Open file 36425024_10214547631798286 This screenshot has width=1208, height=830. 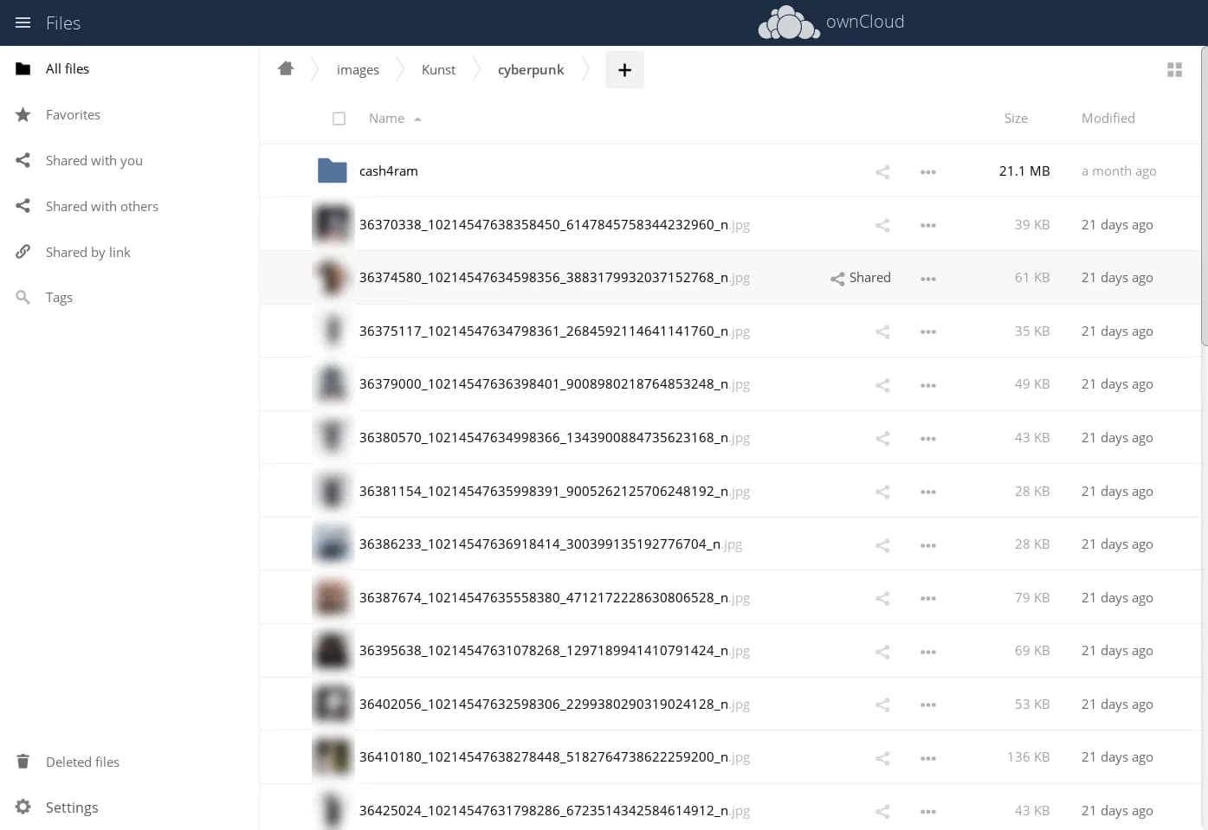pos(554,811)
